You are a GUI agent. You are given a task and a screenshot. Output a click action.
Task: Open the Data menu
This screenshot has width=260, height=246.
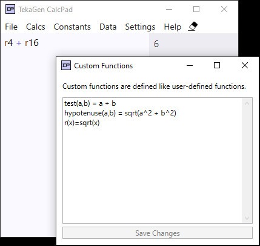[108, 27]
